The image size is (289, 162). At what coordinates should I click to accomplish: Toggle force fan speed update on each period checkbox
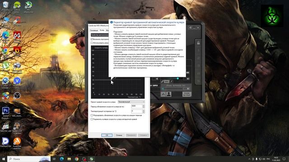tap(92, 115)
